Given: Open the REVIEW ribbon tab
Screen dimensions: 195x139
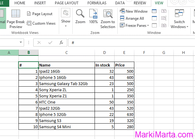Looking at the screenshot, I should point(140,3).
